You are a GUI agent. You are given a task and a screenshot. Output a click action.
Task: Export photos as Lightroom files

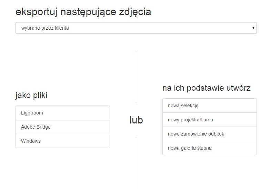(63, 113)
